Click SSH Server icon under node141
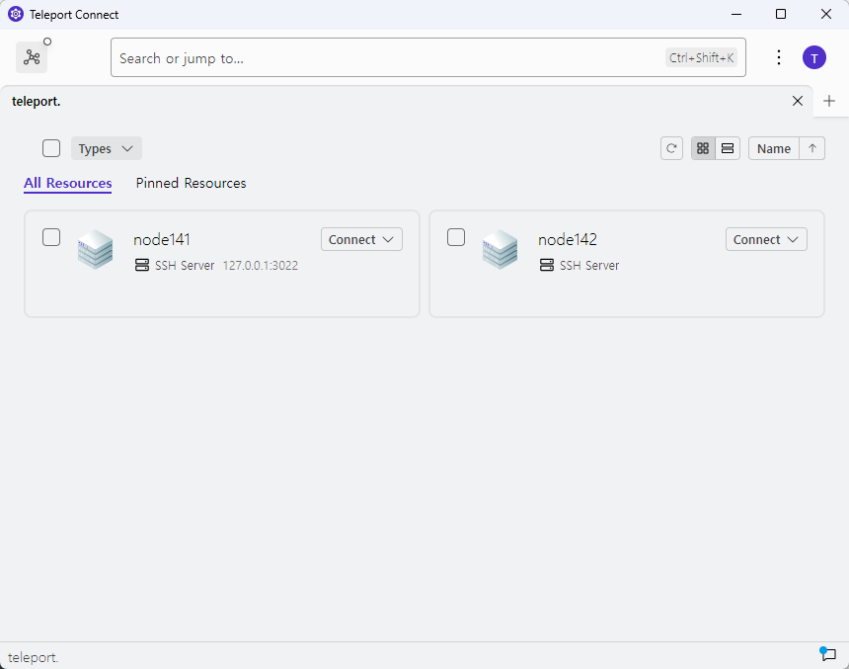This screenshot has height=669, width=849. (x=142, y=265)
